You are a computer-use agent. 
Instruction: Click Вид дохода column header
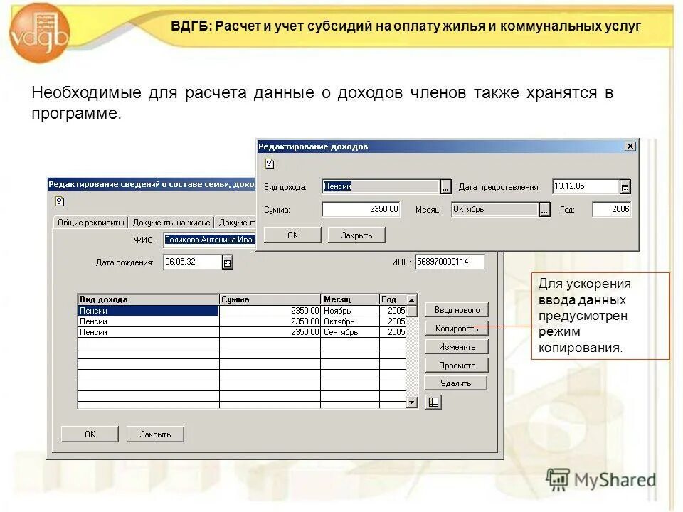[148, 299]
